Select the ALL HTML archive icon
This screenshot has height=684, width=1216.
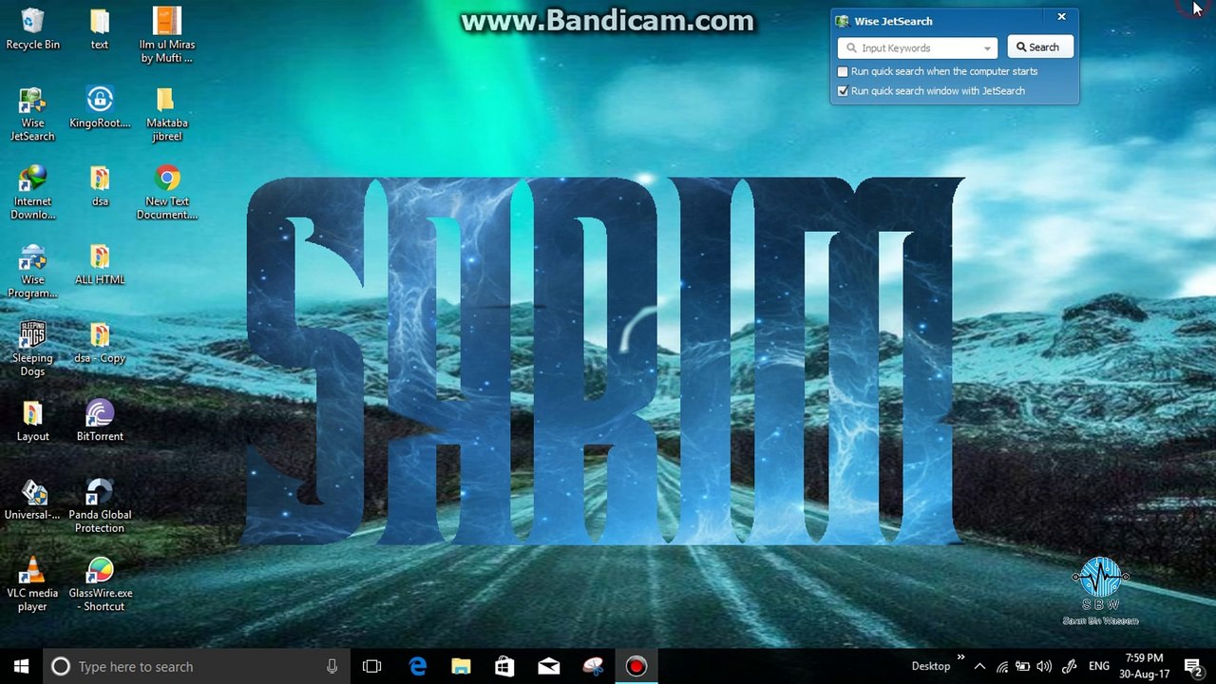[x=100, y=264]
